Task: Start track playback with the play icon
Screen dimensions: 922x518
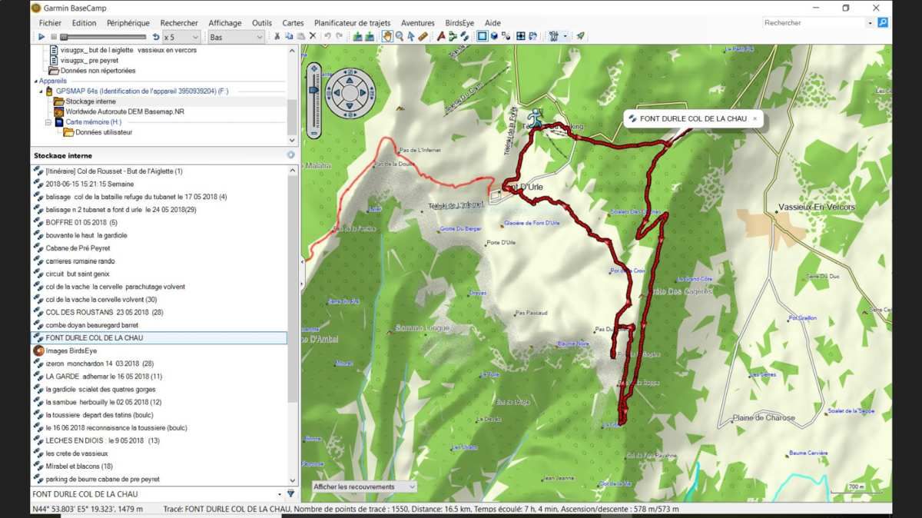Action: pos(41,37)
